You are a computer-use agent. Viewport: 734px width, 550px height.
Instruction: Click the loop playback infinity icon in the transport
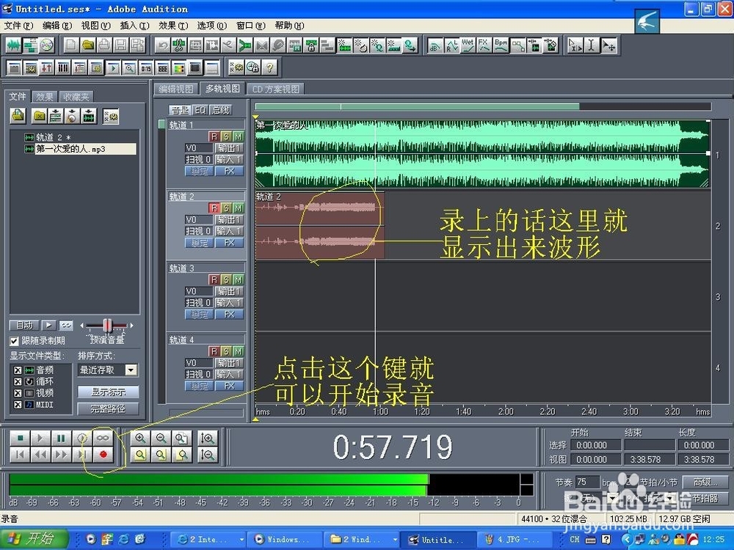103,438
